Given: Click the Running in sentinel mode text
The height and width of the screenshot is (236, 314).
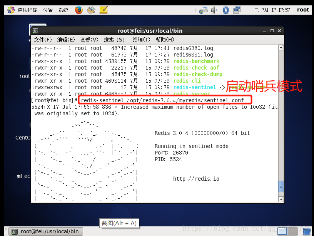Looking at the screenshot, I should [x=192, y=146].
